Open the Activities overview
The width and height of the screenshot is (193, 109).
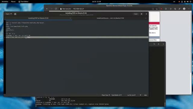[5, 2]
